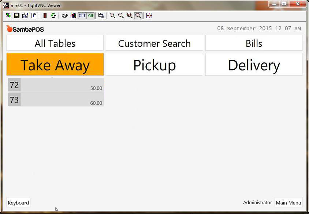Open Customer Search
This screenshot has height=214, width=309.
pyautogui.click(x=154, y=43)
